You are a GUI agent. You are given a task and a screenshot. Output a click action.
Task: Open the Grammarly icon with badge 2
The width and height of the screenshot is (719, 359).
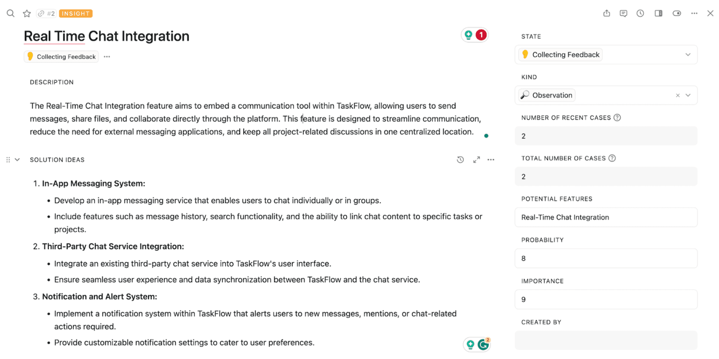484,344
